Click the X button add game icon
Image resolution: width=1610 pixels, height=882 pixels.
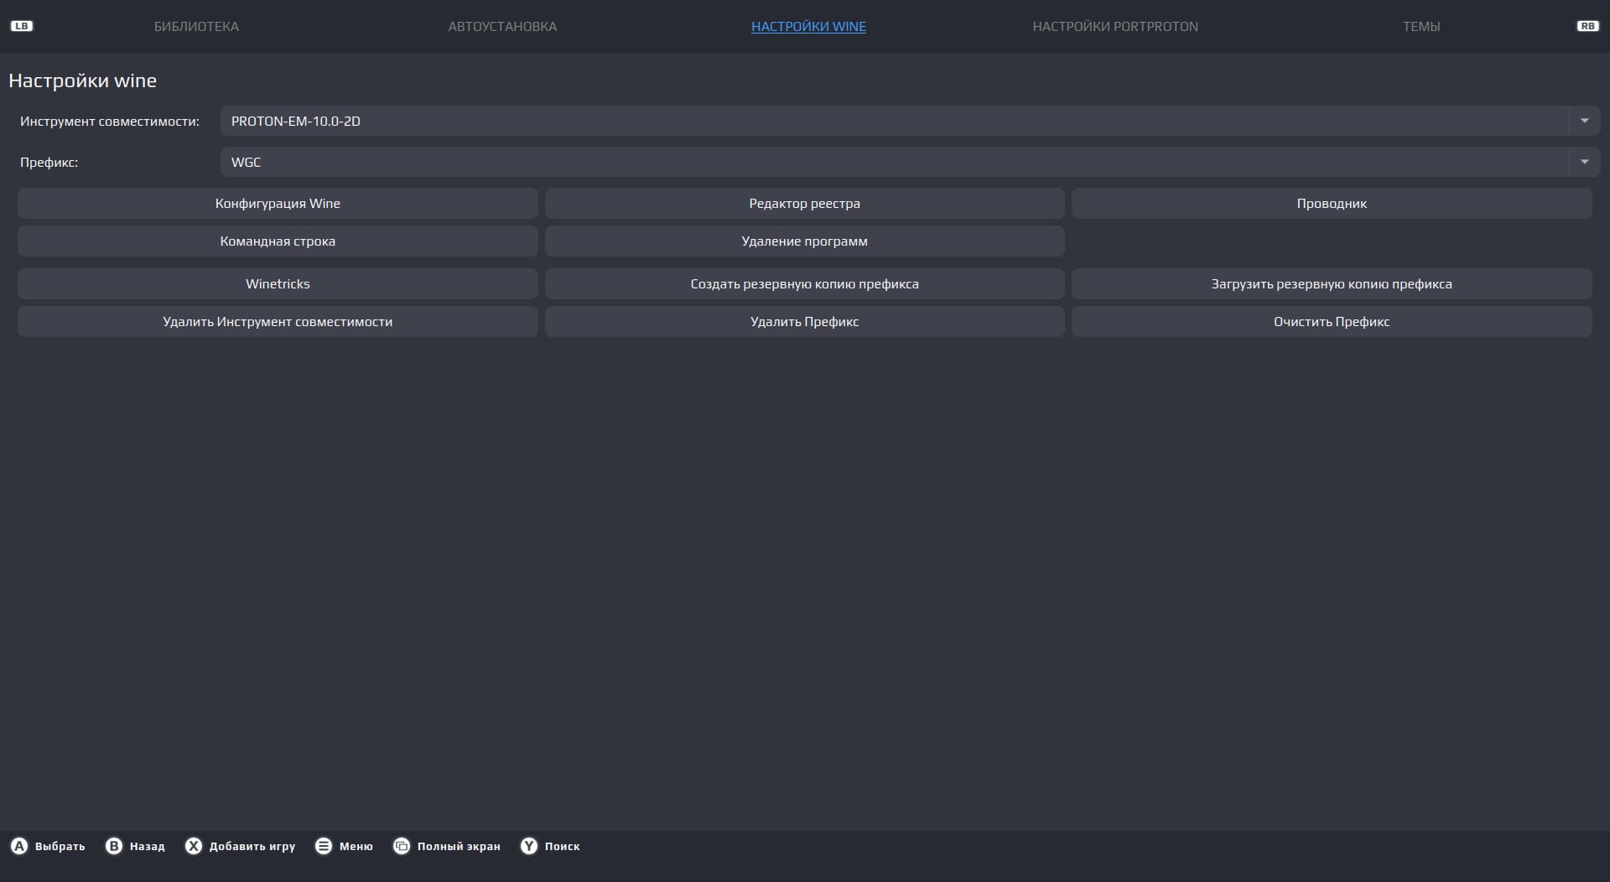194,846
